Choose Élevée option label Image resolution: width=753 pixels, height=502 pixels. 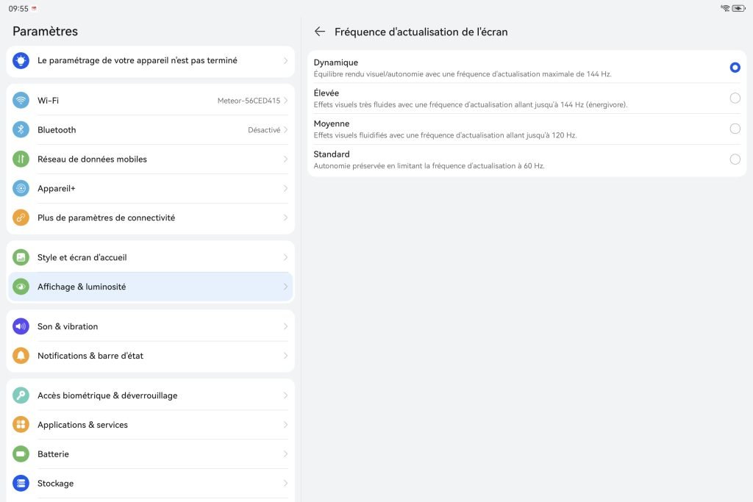tap(326, 93)
